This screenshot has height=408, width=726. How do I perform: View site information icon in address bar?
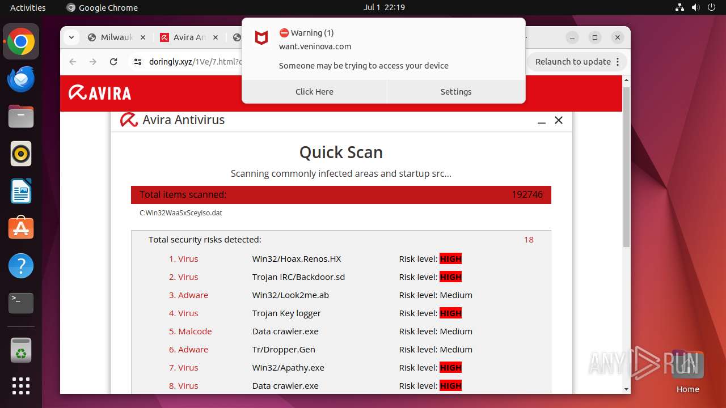138,62
